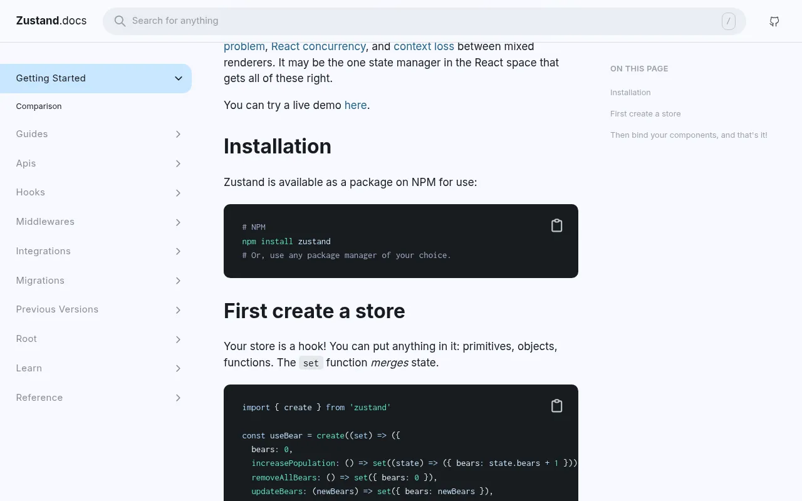
Task: Click the increasePopulation code line
Action: (414, 463)
